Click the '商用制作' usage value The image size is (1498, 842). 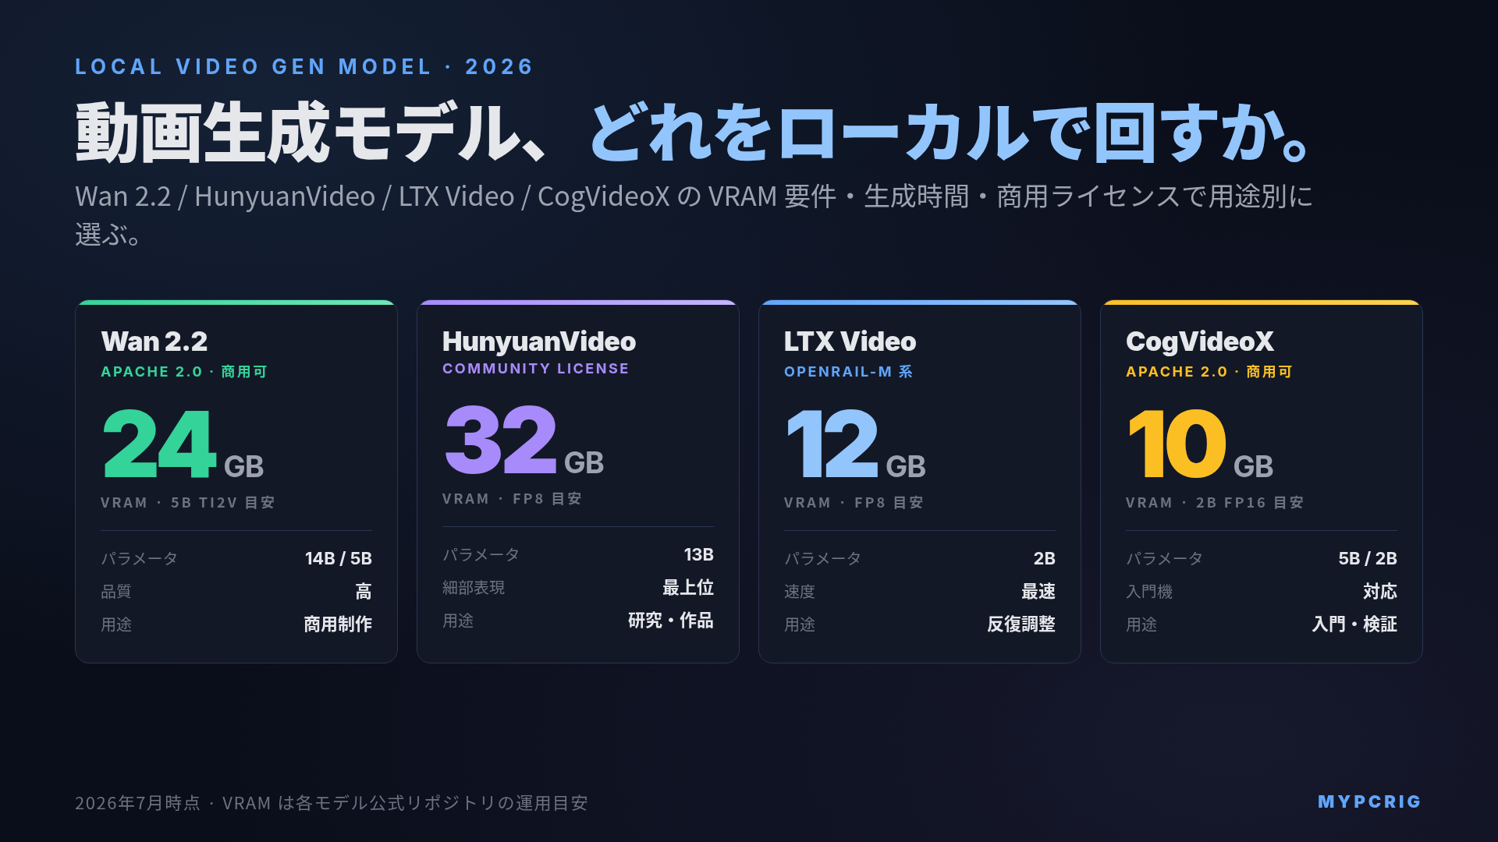coord(338,624)
